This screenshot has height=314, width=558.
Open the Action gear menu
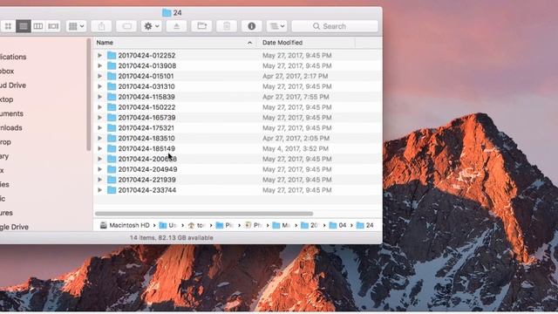(x=151, y=26)
